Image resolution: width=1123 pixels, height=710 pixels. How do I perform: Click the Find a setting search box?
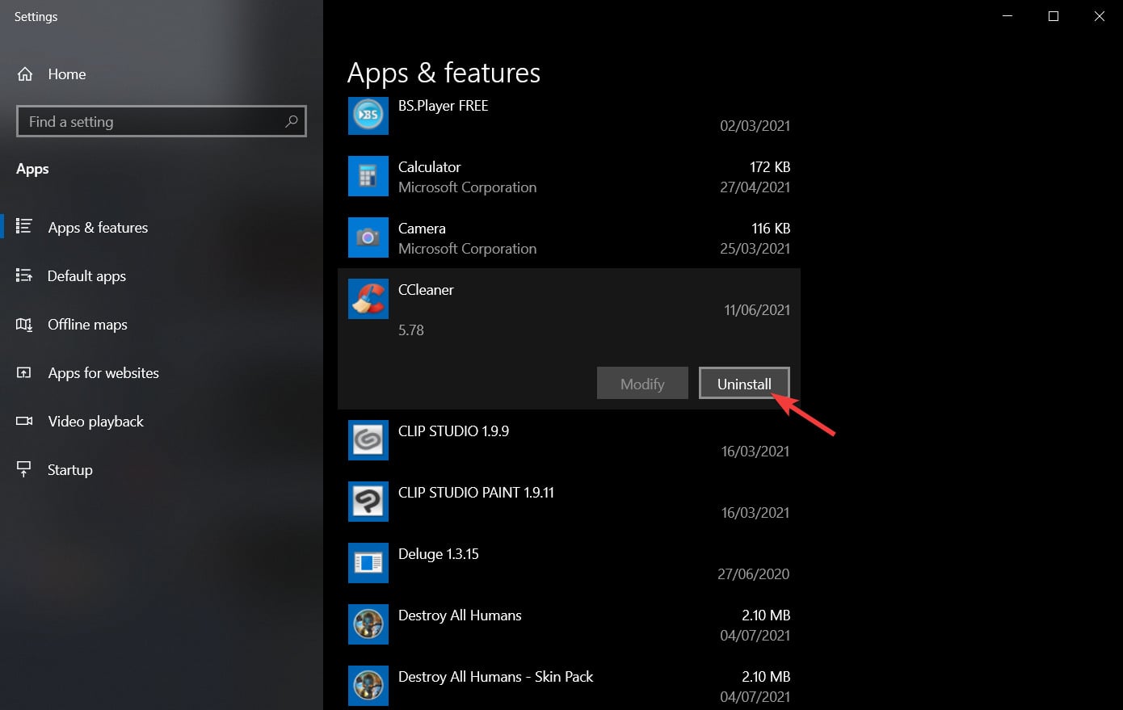[149, 122]
